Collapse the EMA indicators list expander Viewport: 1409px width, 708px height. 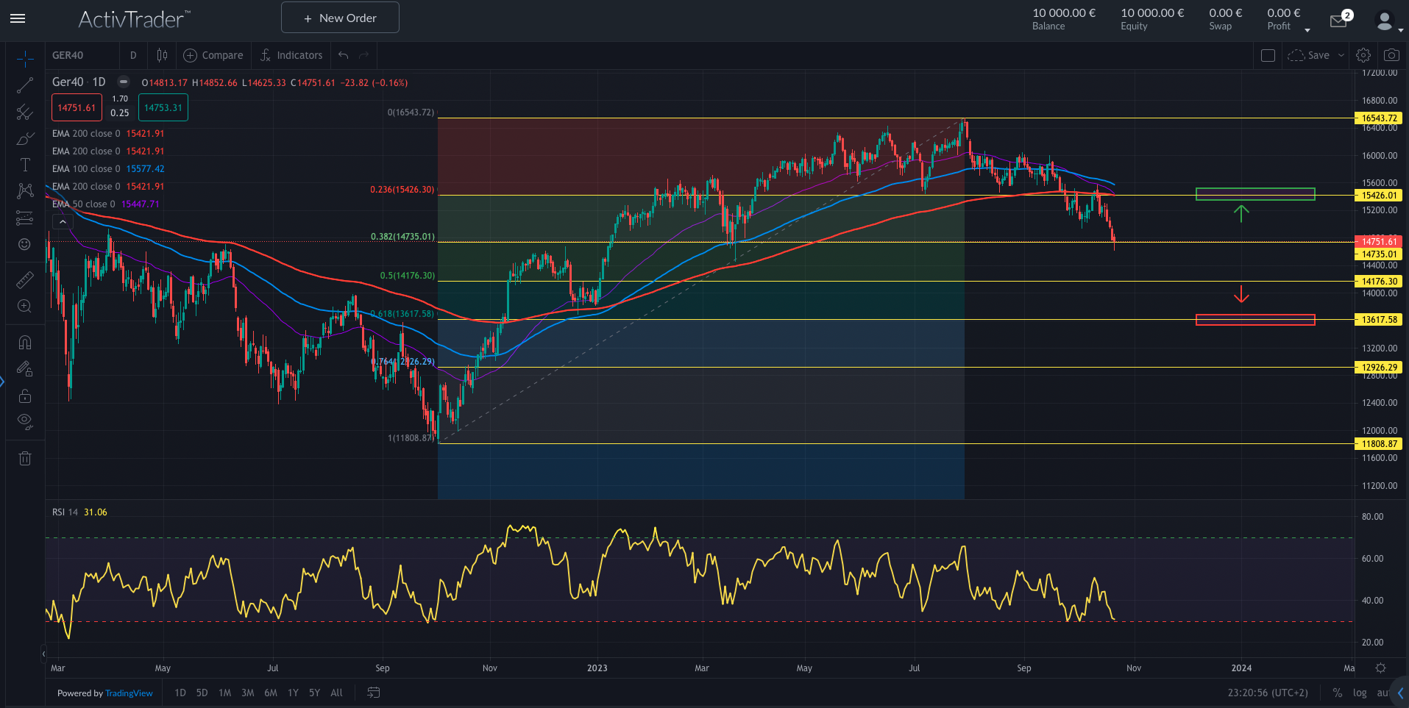pyautogui.click(x=63, y=221)
